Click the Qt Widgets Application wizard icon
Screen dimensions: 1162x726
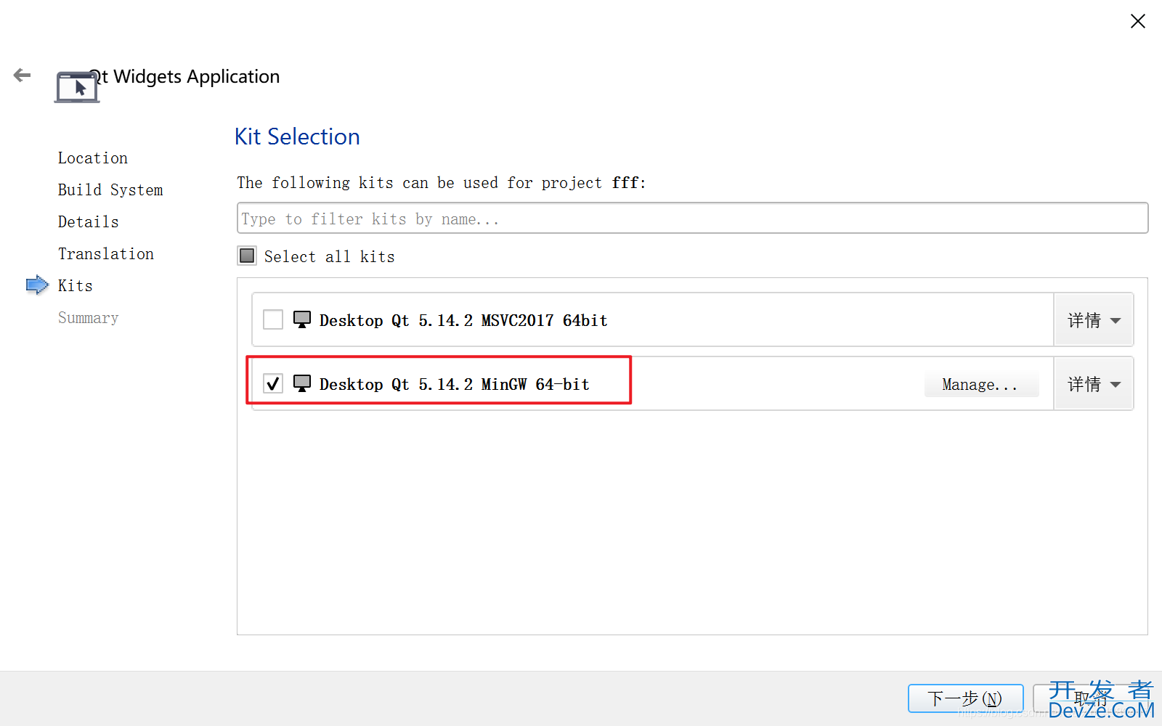[x=77, y=87]
